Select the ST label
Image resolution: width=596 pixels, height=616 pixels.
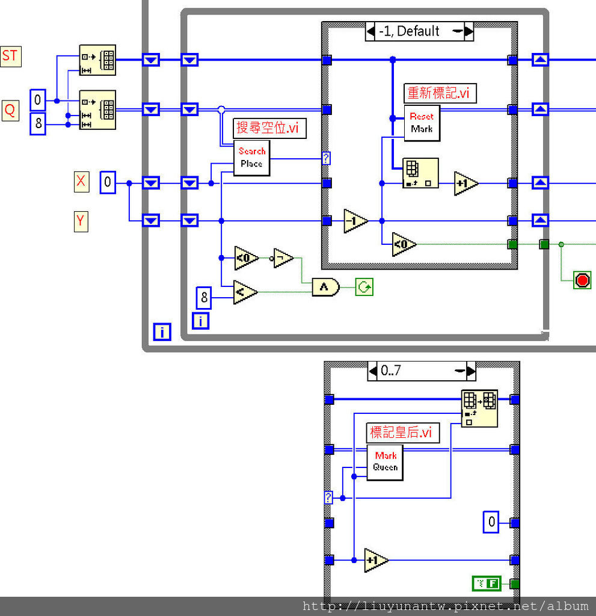[x=11, y=56]
